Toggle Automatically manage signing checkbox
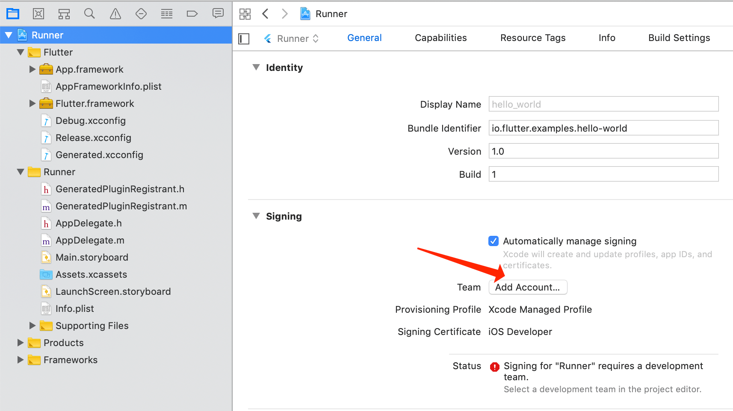Image resolution: width=733 pixels, height=411 pixels. click(x=494, y=241)
